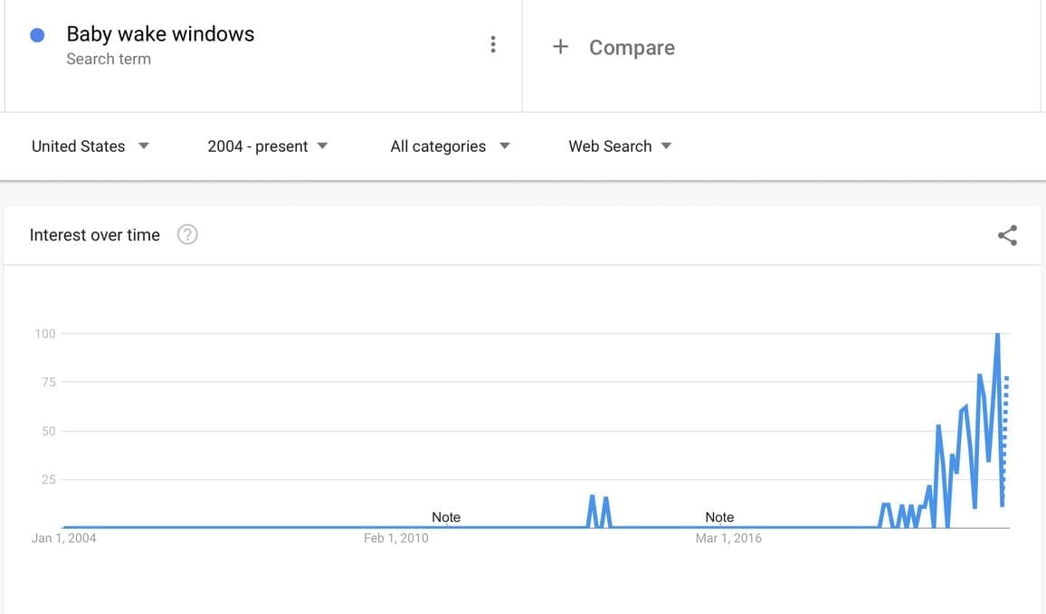This screenshot has height=614, width=1046.
Task: Click the "Jan 1, 2004" axis label
Action: 63,538
